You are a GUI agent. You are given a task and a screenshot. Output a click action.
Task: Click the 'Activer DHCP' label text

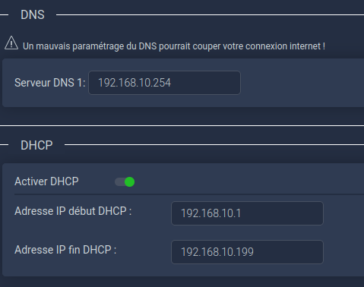[x=46, y=181]
